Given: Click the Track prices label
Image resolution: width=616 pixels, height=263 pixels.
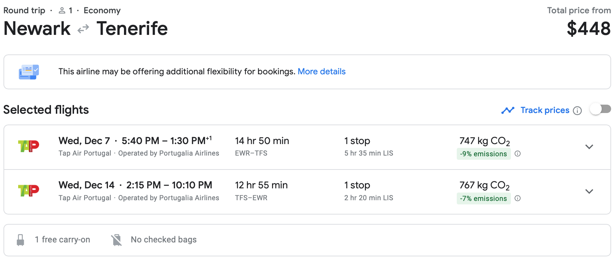Looking at the screenshot, I should tap(545, 110).
